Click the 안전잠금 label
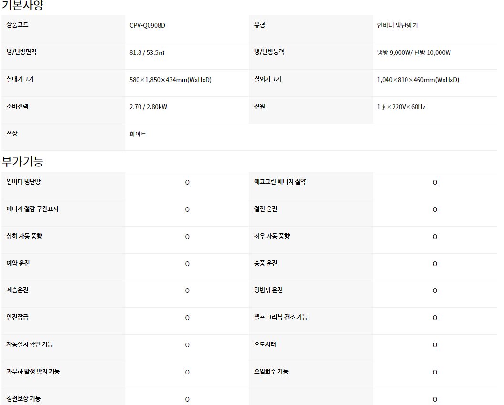The height and width of the screenshot is (405, 504). tap(17, 317)
